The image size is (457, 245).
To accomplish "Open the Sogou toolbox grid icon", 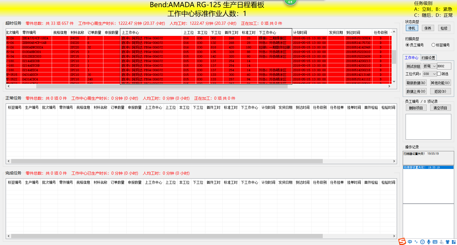I will pyautogui.click(x=454, y=242).
